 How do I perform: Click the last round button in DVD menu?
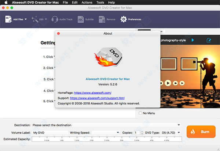[x=182, y=83]
